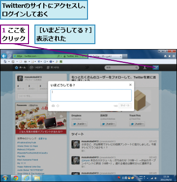Close the Twitter browser tab
The height and width of the screenshot is (182, 177).
[x=120, y=56]
